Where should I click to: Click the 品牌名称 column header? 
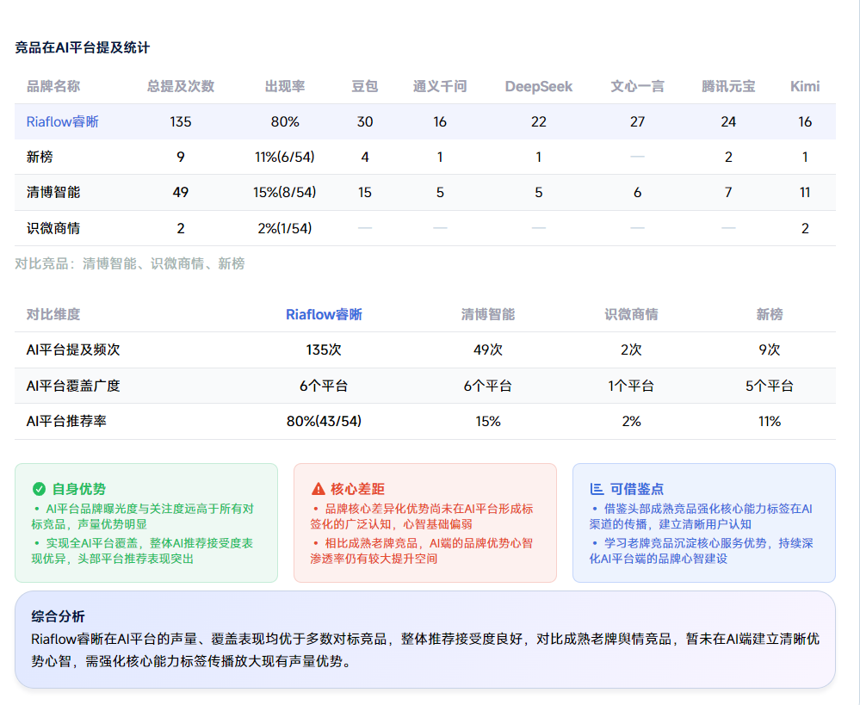pos(53,86)
